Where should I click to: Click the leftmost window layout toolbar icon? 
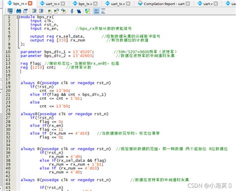coord(10,11)
